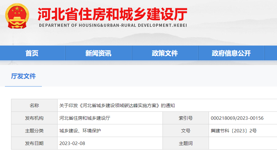
Task: Click the 发布日期 label cell
Action: pos(34,143)
